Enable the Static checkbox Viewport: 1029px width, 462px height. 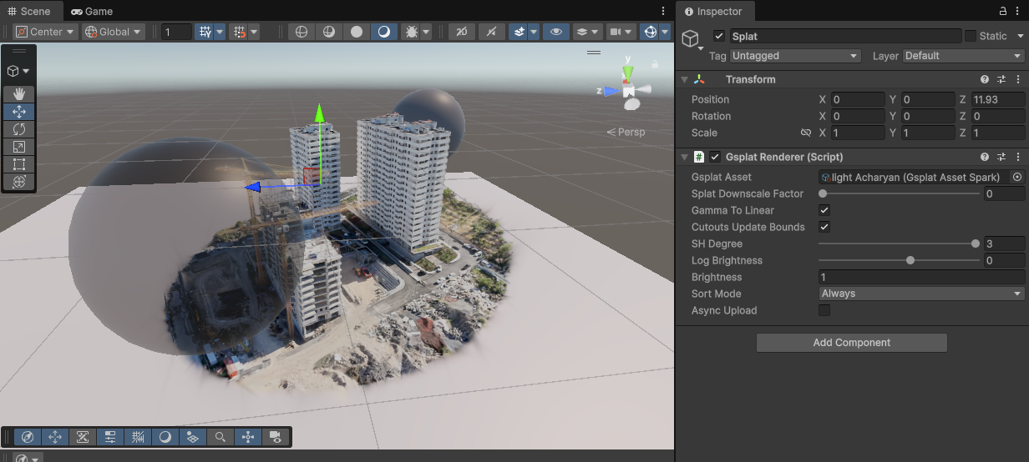[971, 36]
